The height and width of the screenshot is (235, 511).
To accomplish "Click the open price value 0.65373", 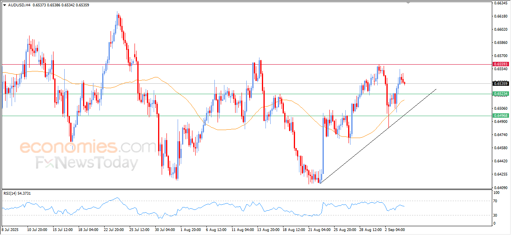I will coord(39,5).
